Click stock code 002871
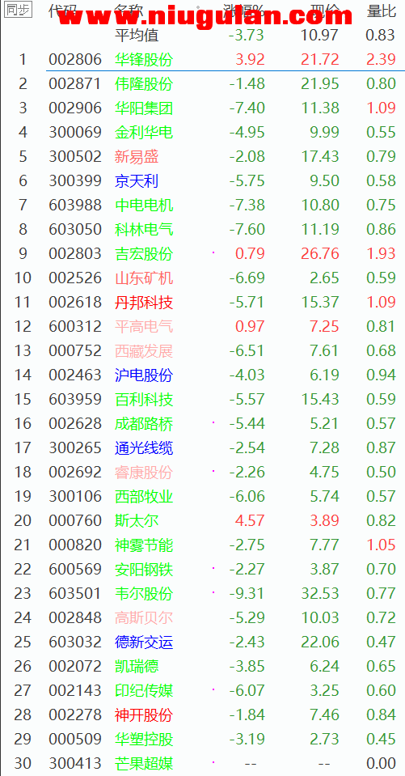 [75, 83]
